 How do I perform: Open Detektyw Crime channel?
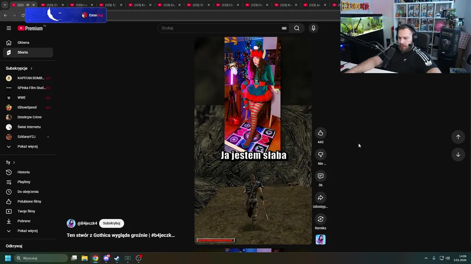pos(28,117)
